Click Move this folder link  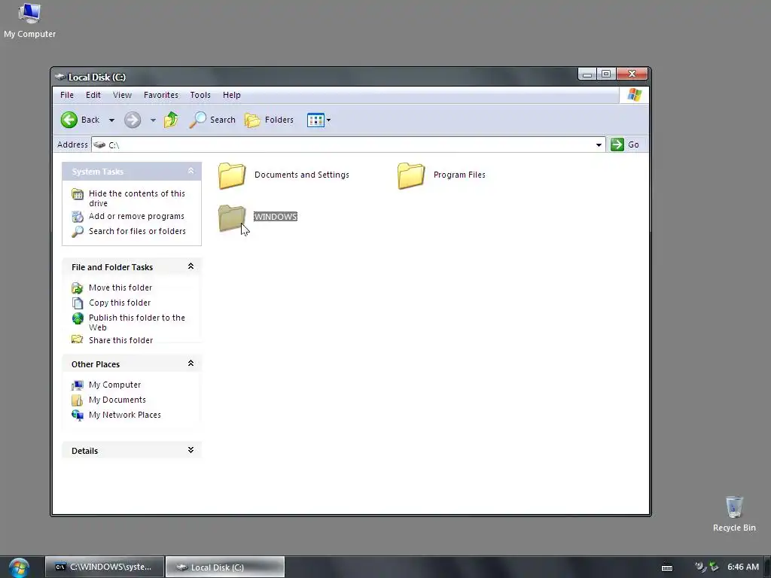[x=120, y=287]
